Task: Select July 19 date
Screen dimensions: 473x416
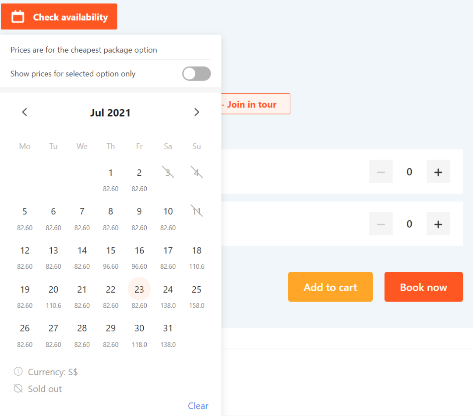Action: click(x=25, y=296)
